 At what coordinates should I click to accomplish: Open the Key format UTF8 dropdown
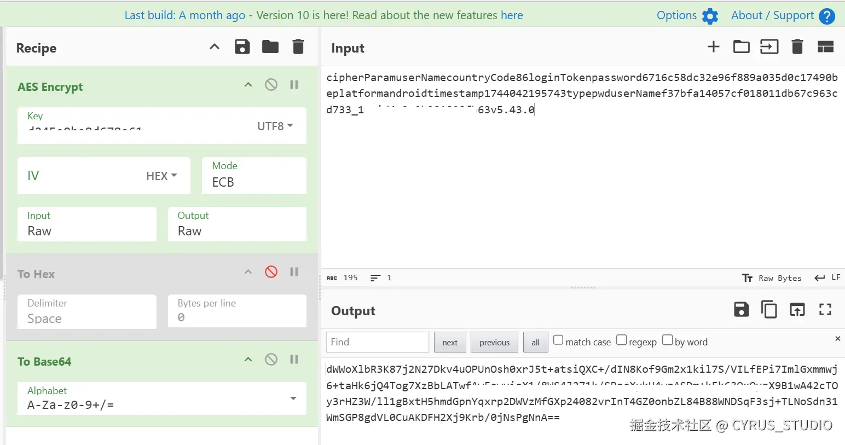[275, 126]
